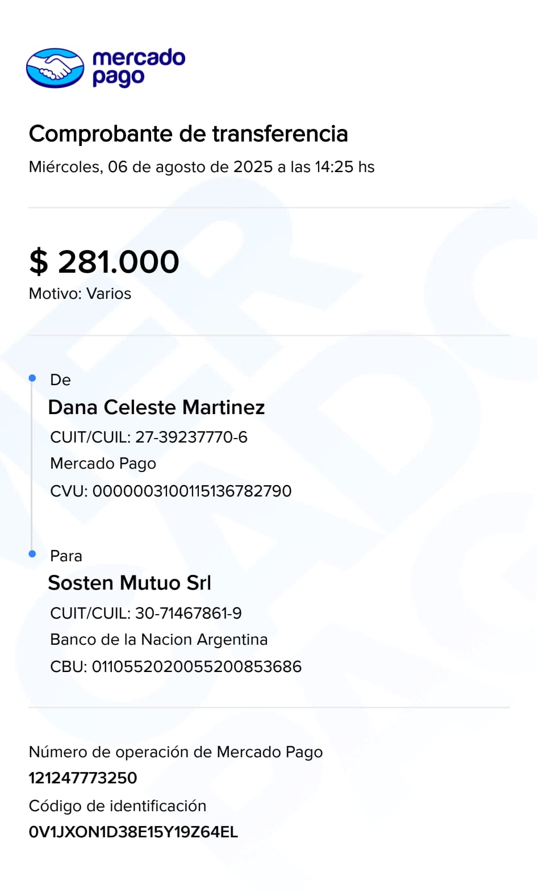The width and height of the screenshot is (538, 893).
Task: Click the Motivo: Varios label
Action: tap(80, 294)
